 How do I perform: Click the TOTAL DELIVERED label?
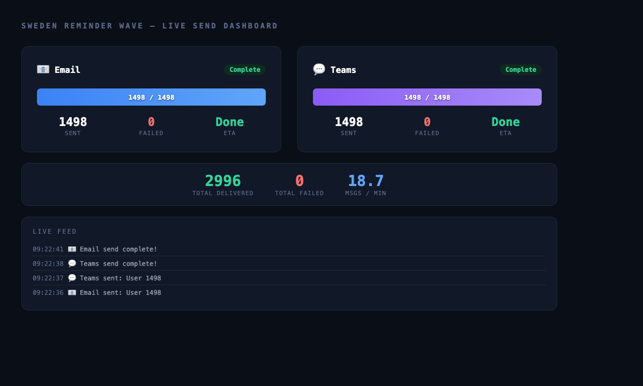pyautogui.click(x=223, y=193)
